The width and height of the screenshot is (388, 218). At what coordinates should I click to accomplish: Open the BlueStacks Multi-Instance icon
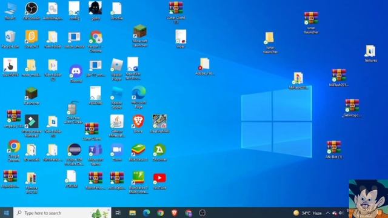click(x=139, y=182)
